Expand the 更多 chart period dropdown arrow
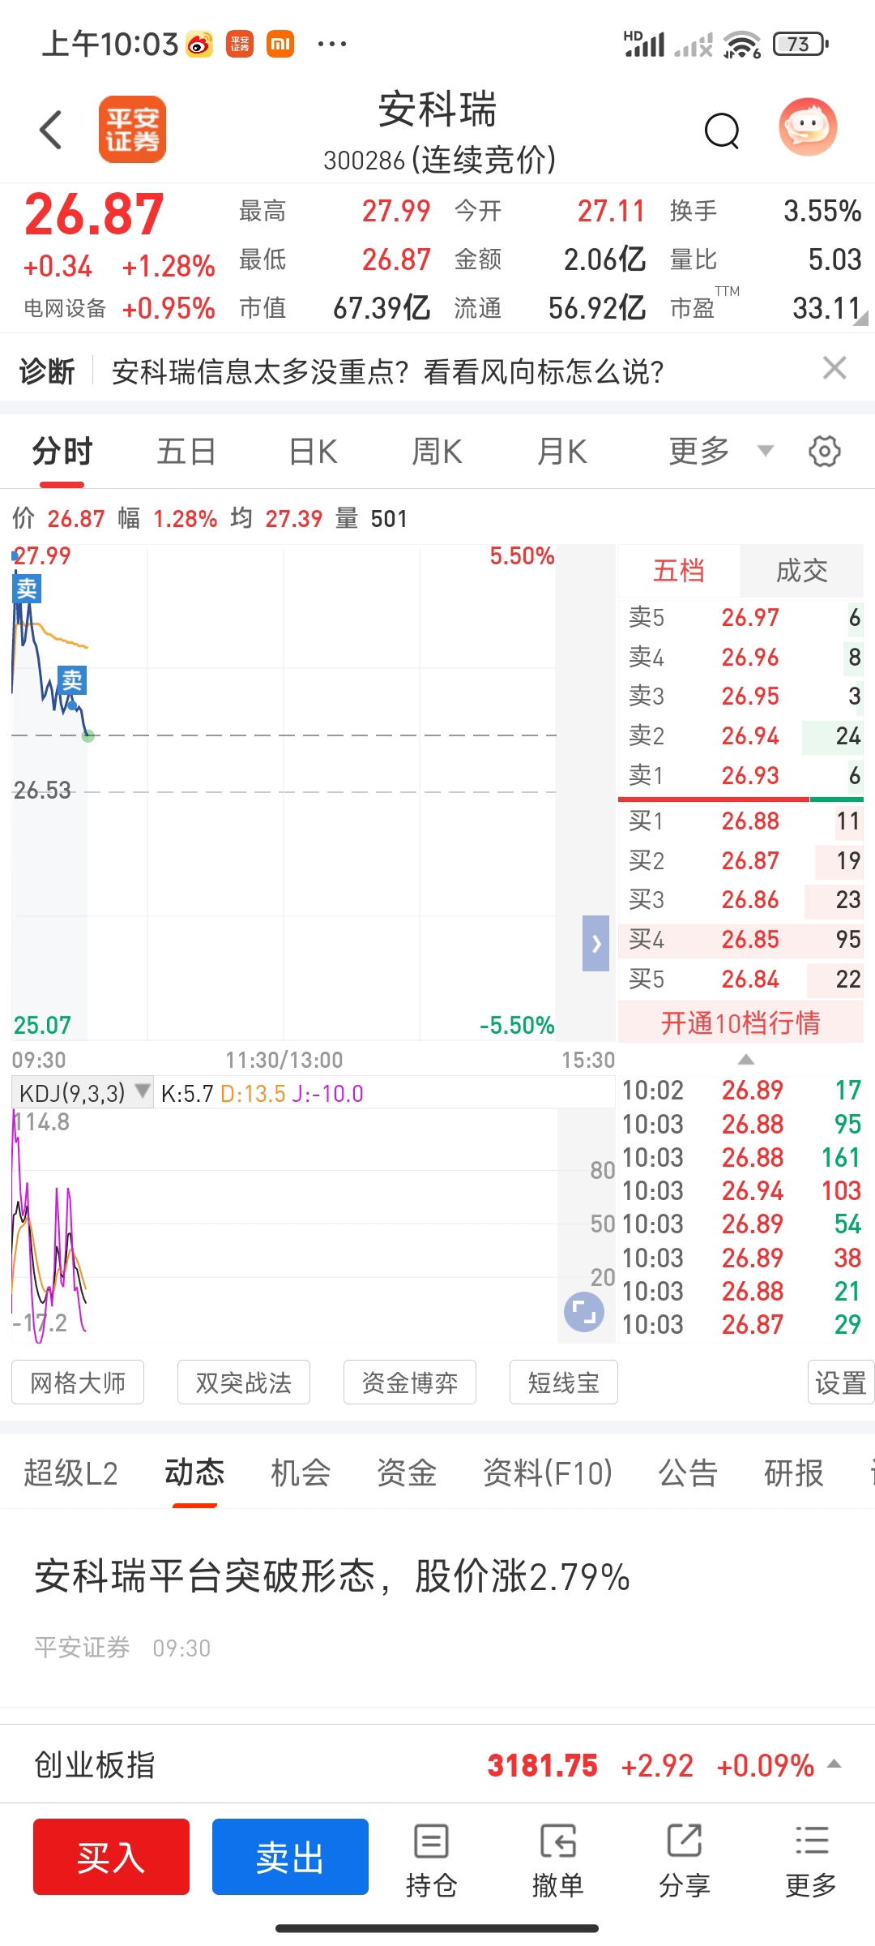 click(766, 451)
